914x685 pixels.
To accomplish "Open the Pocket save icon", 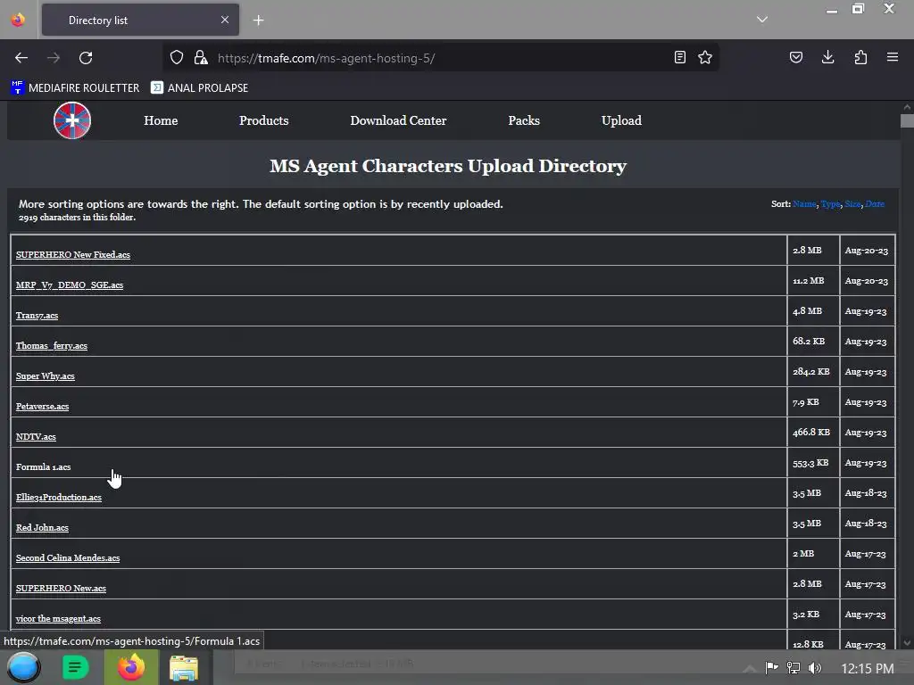I will coord(796,57).
